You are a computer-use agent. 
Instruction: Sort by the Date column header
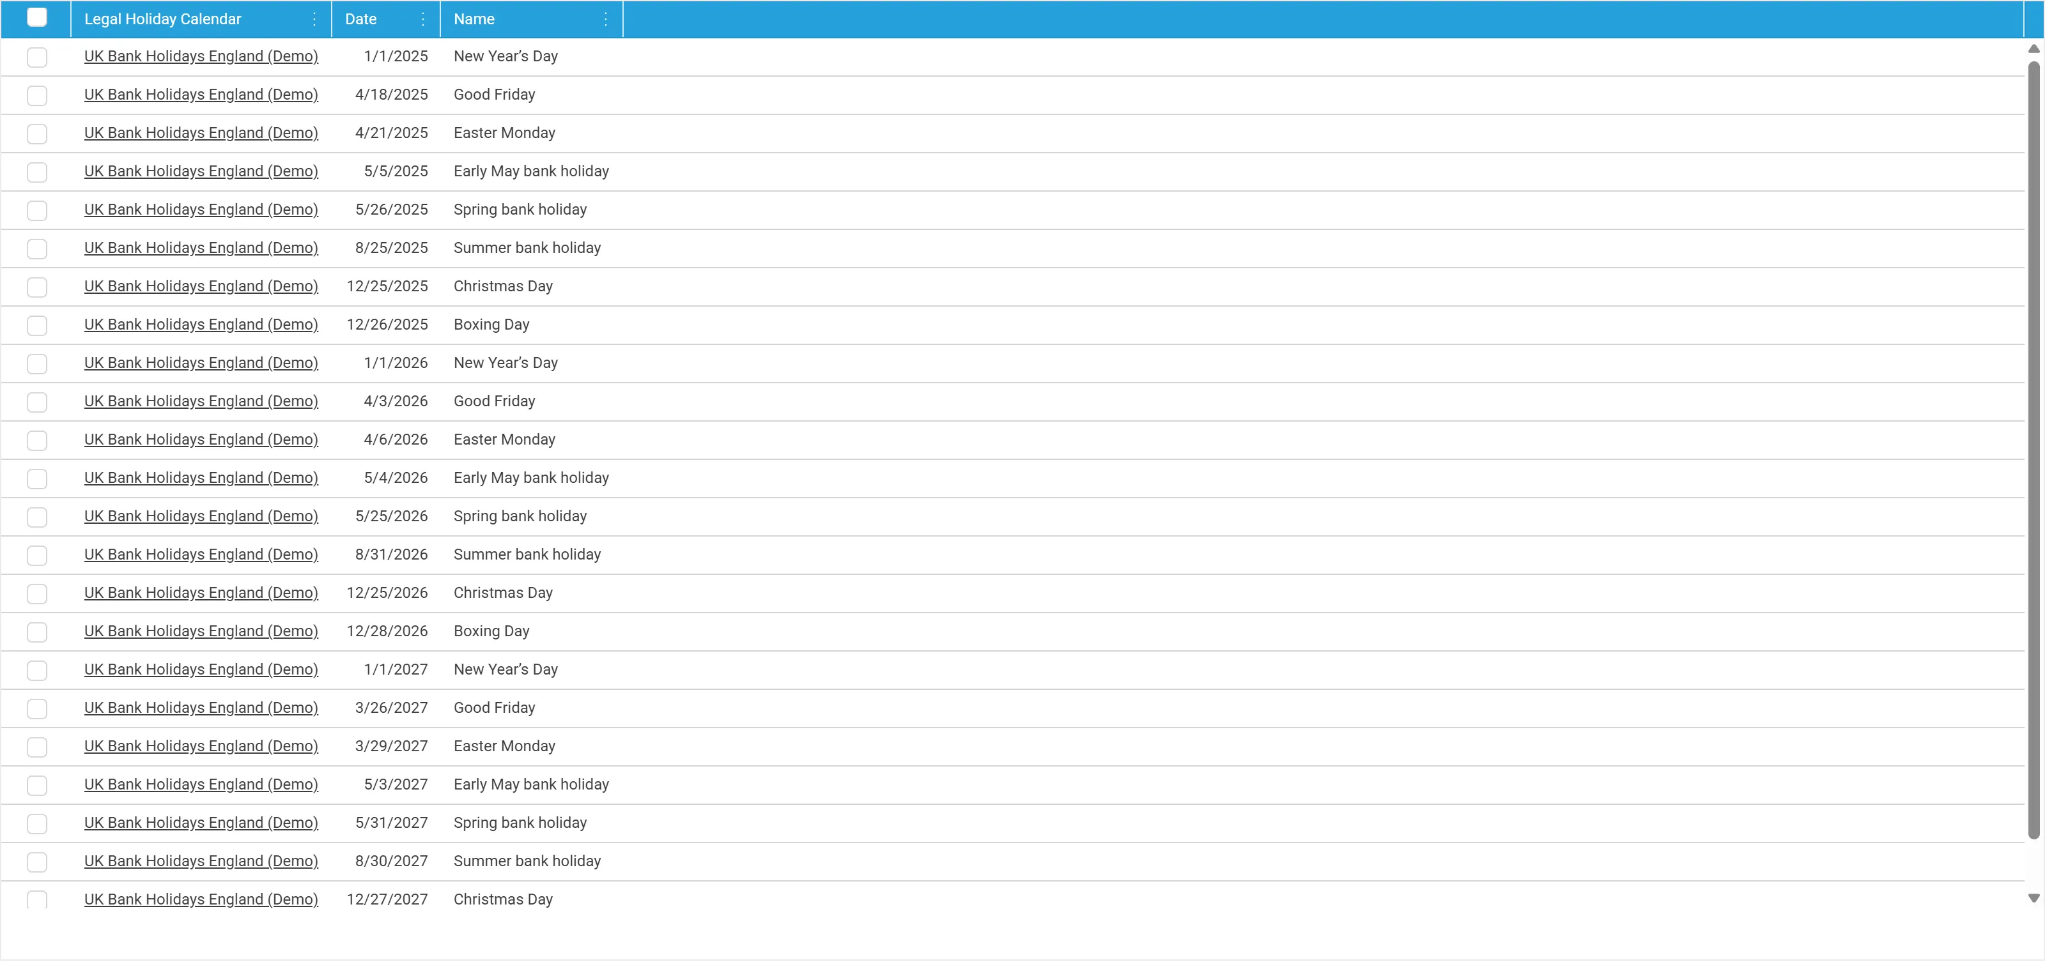tap(360, 19)
